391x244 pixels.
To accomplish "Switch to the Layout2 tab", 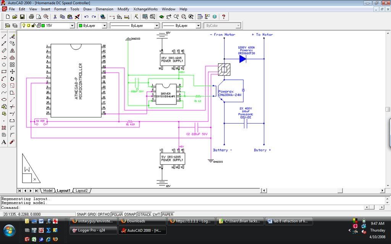I will 81,191.
